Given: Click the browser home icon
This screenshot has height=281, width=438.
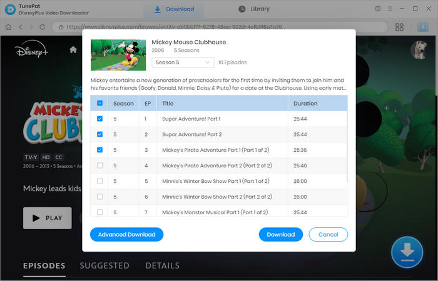Looking at the screenshot, I should click(x=9, y=27).
